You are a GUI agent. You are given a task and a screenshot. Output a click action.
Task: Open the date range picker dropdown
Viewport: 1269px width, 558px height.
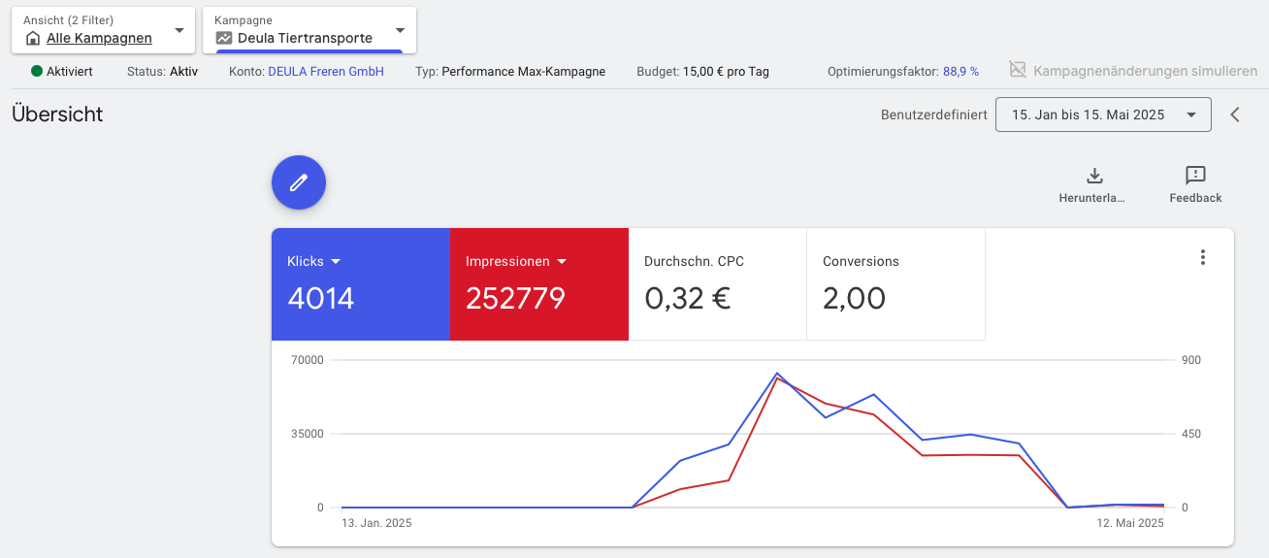(x=1190, y=115)
